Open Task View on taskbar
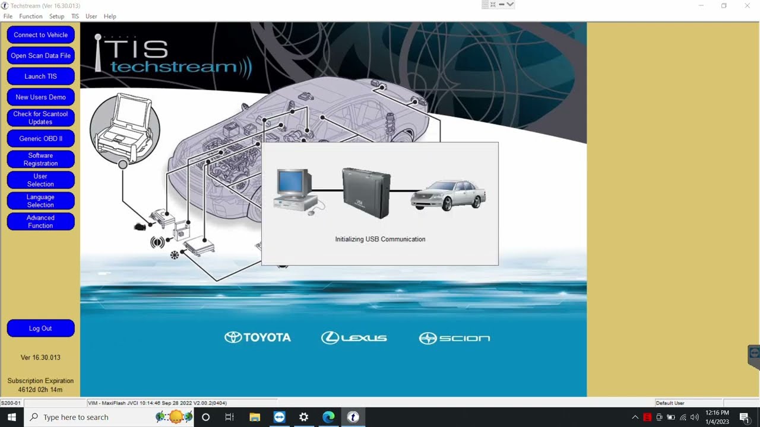This screenshot has height=427, width=760. click(230, 417)
